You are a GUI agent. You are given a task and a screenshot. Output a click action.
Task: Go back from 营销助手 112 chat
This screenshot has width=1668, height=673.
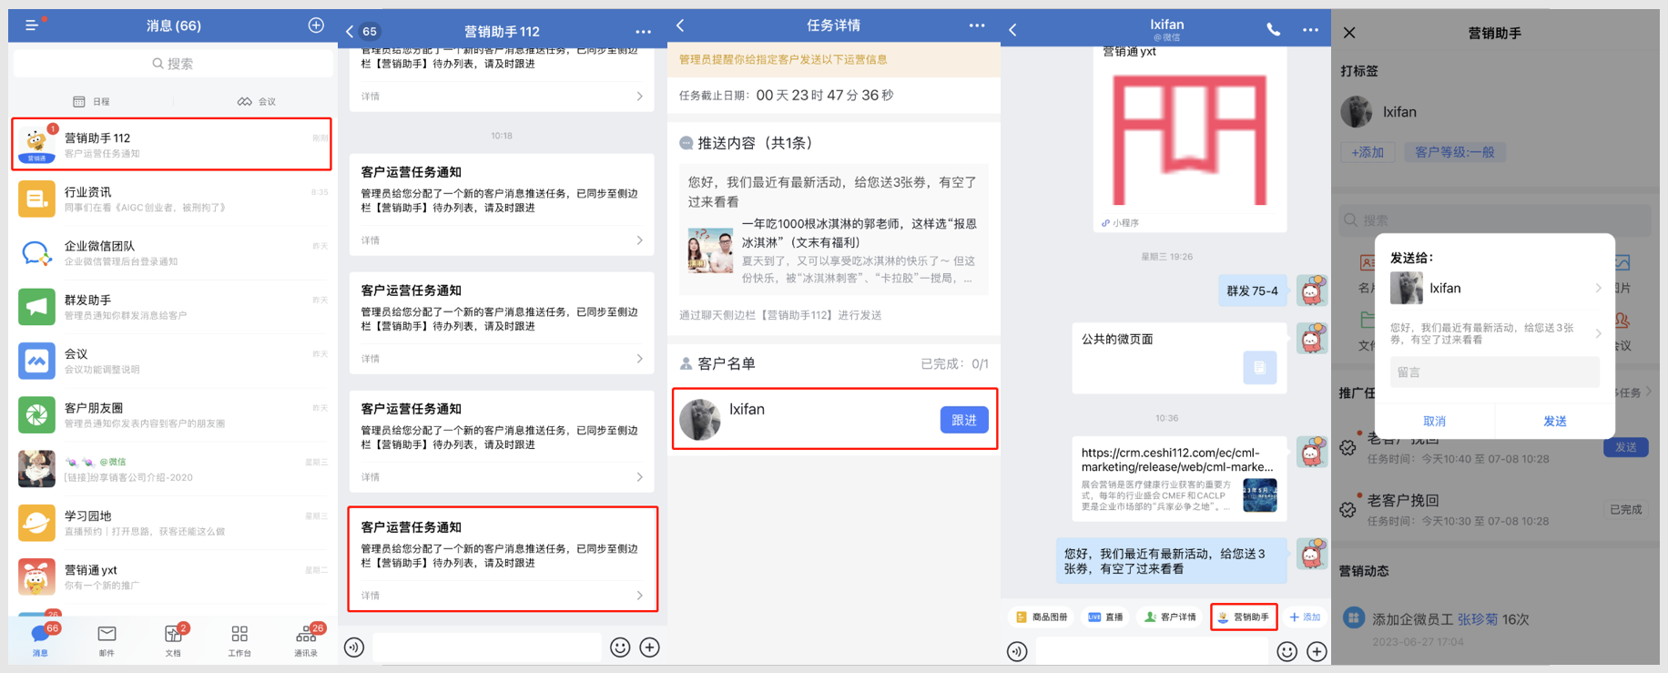350,31
